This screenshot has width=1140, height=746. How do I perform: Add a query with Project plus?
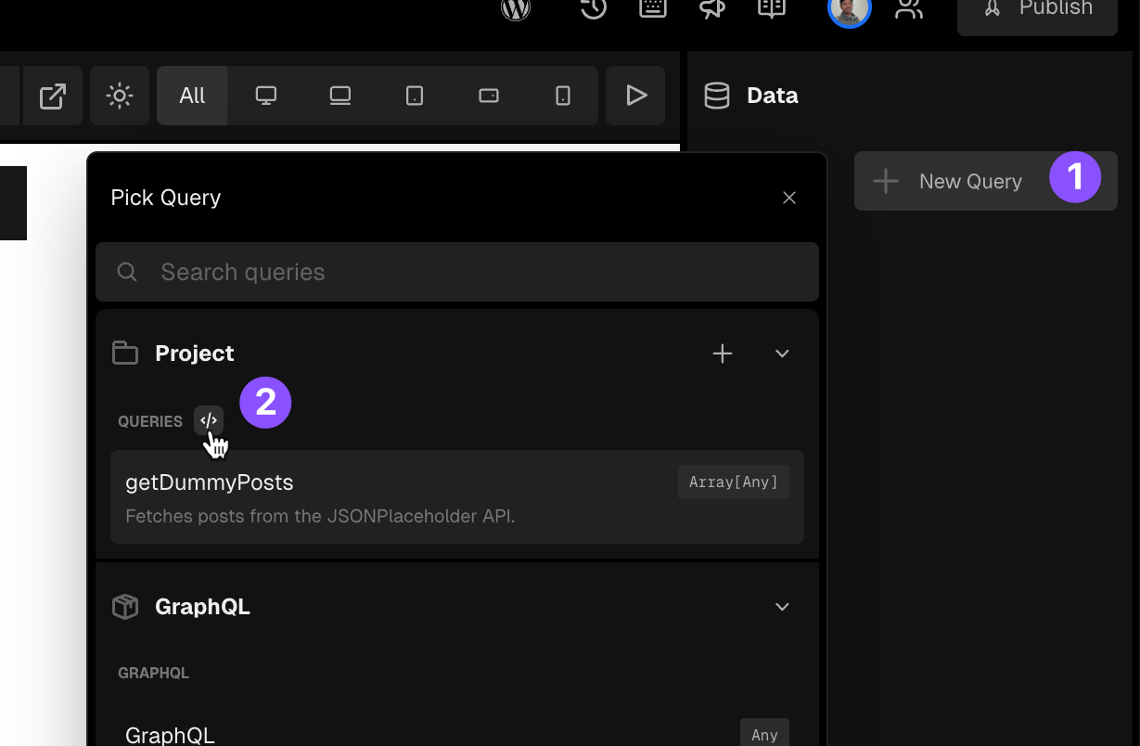pyautogui.click(x=723, y=354)
